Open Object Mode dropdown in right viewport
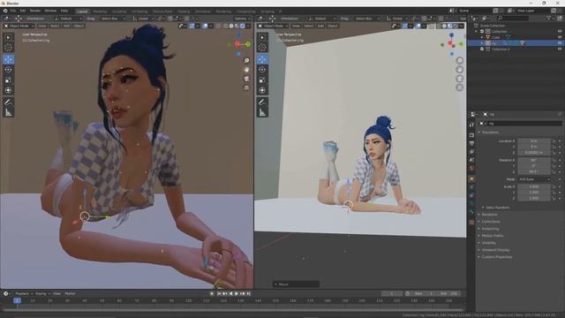The height and width of the screenshot is (318, 565). pyautogui.click(x=273, y=26)
